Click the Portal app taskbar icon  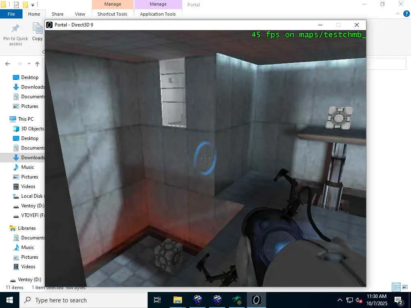[256, 300]
